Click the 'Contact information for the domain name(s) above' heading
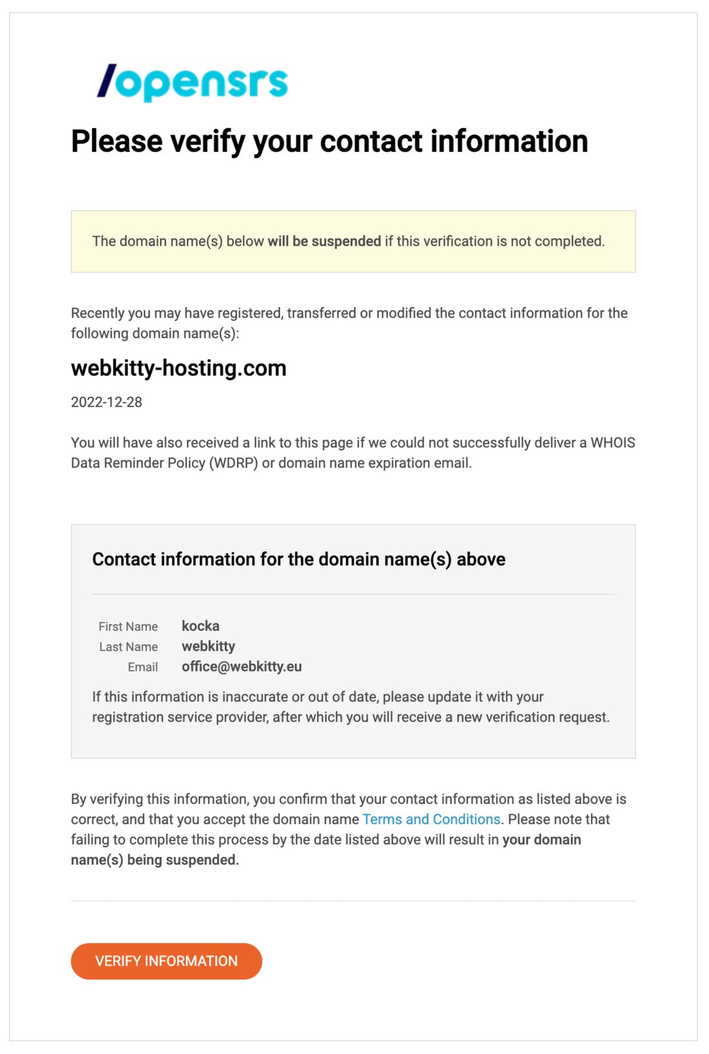Viewport: 709px width, 1054px height. point(298,559)
